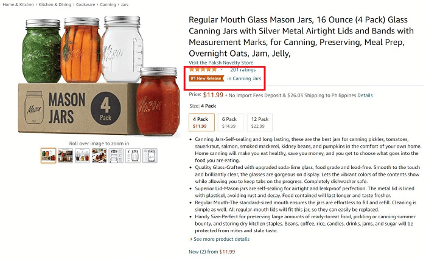
Task: Select the sixth jar outline thumbnail
Action: 133,156
